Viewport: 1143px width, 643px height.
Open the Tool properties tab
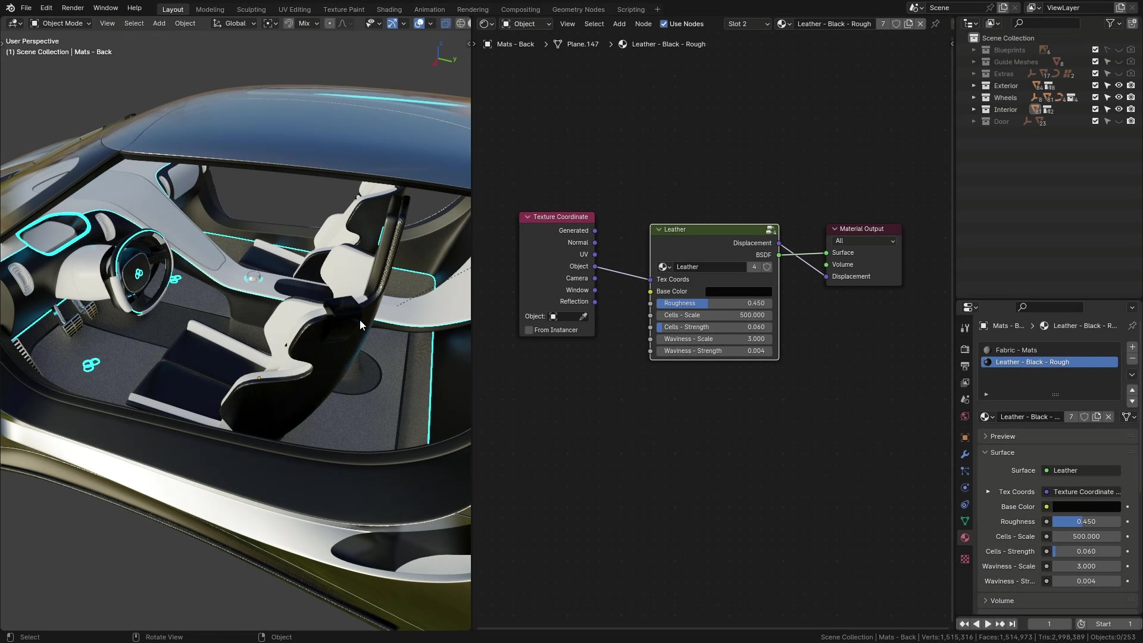point(965,328)
